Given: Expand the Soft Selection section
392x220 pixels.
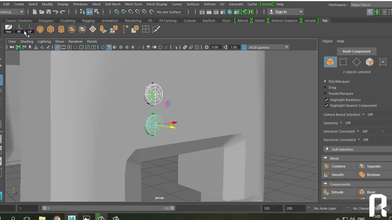Looking at the screenshot, I should [x=327, y=149].
